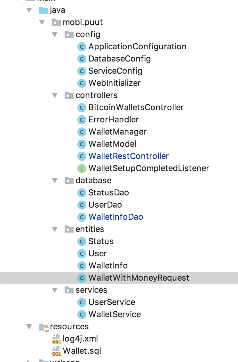Click the class icon beside WalletInfoDao
238x362 pixels.
click(x=82, y=217)
